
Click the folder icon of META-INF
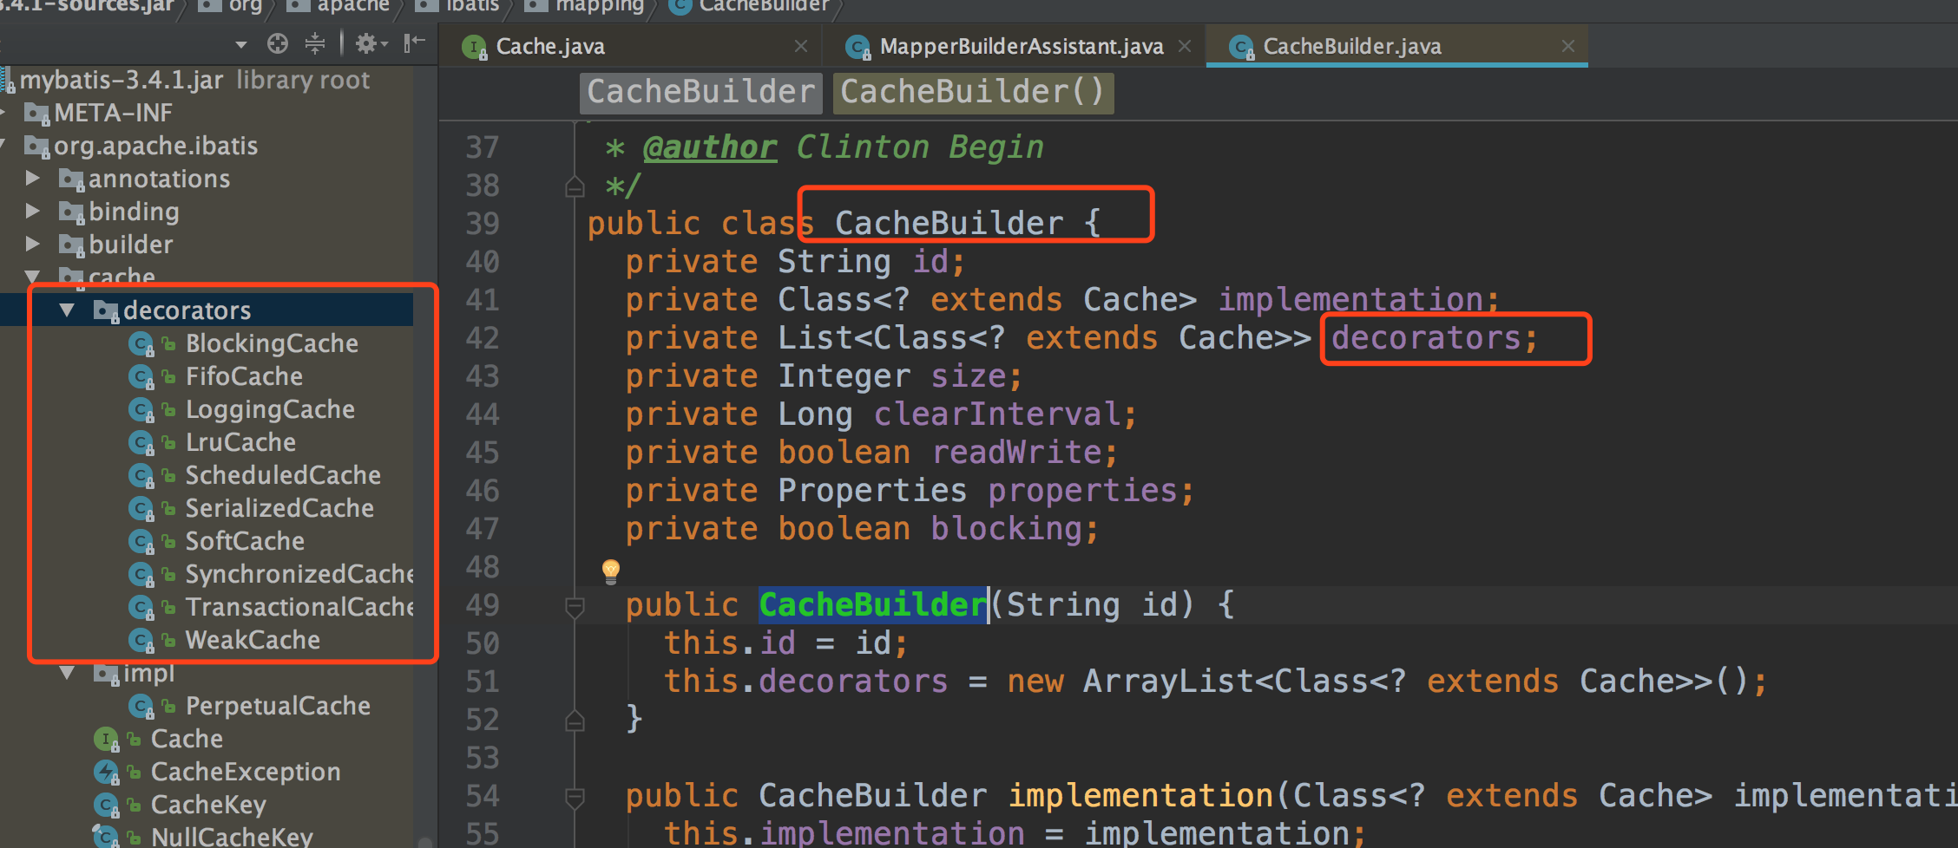tap(36, 114)
